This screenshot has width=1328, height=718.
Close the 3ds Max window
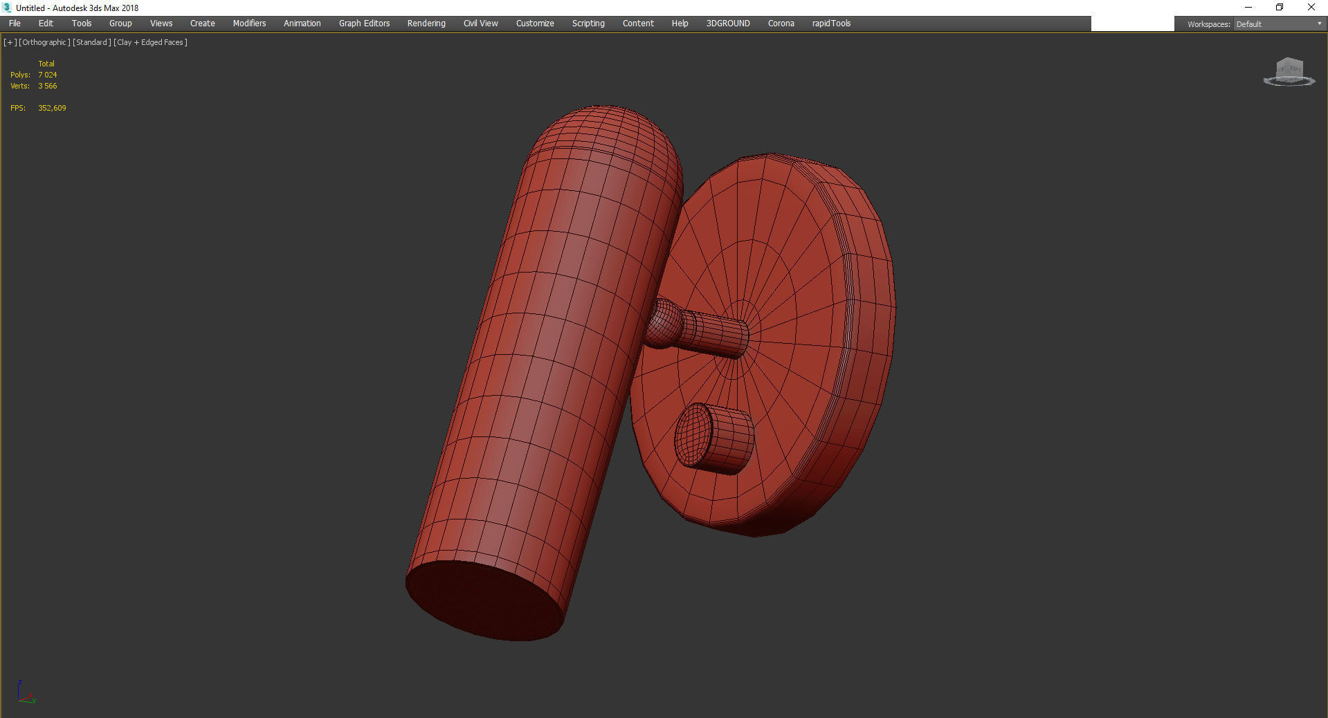click(1311, 8)
